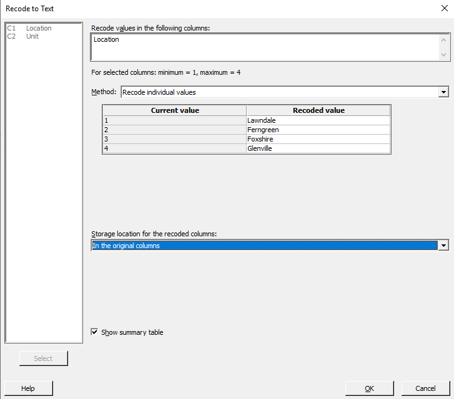
Task: Open the Method dropdown list
Action: pos(443,92)
